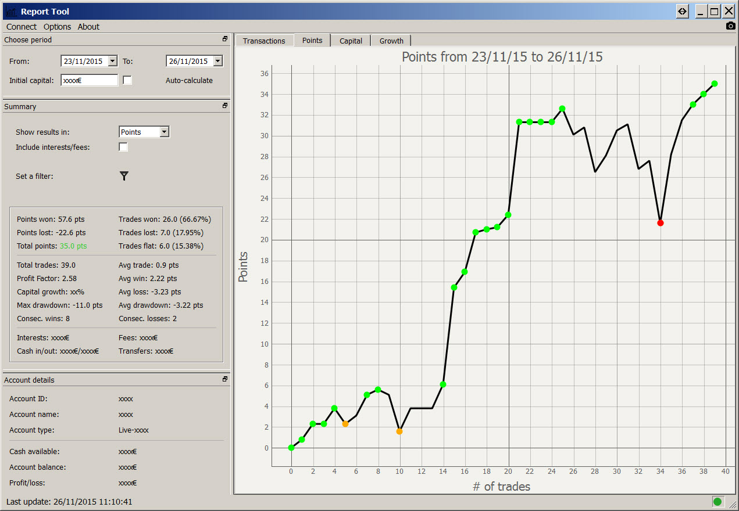The width and height of the screenshot is (739, 511).
Task: Click the 'Consec. wins: 8' text
Action: coord(44,319)
